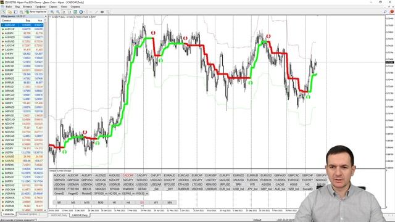
Task: Select XAUUSD row in Market Watch
Action: 22,160
